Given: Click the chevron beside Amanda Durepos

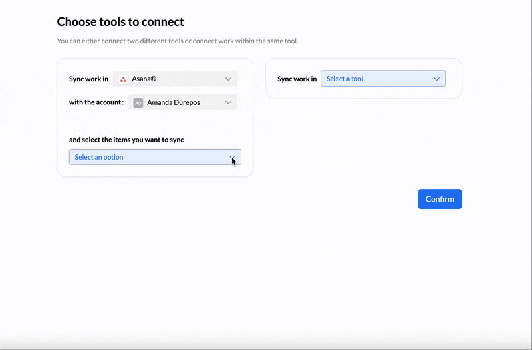Looking at the screenshot, I should 228,103.
